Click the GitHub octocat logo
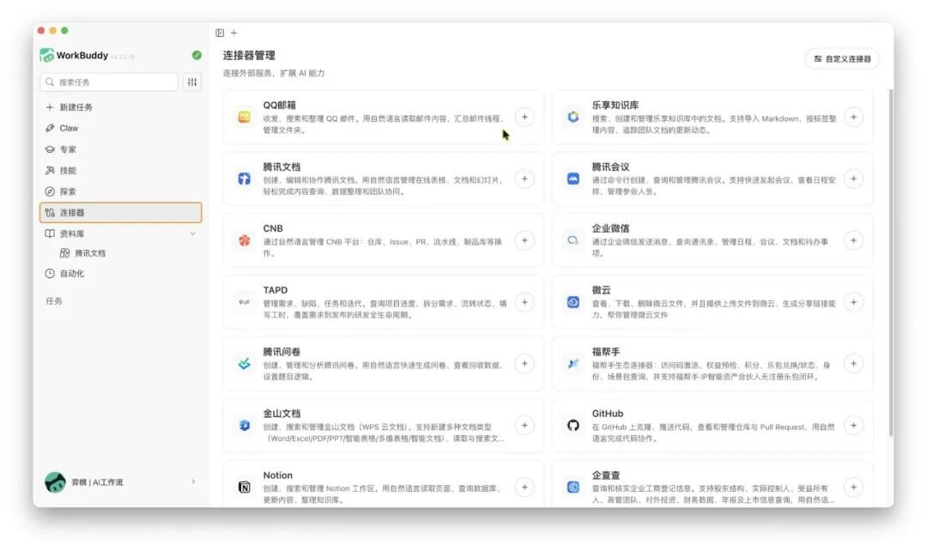This screenshot has width=927, height=551. point(573,426)
